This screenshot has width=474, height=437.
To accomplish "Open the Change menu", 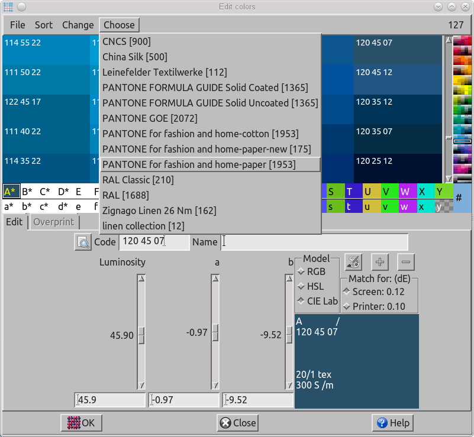I will pos(78,25).
